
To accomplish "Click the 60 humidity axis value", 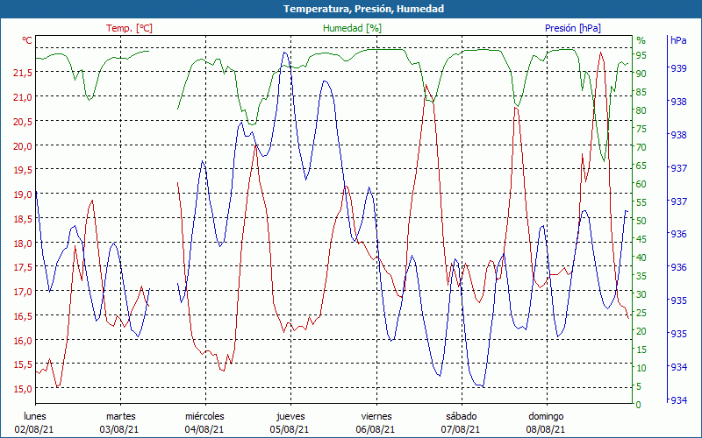I will [641, 184].
